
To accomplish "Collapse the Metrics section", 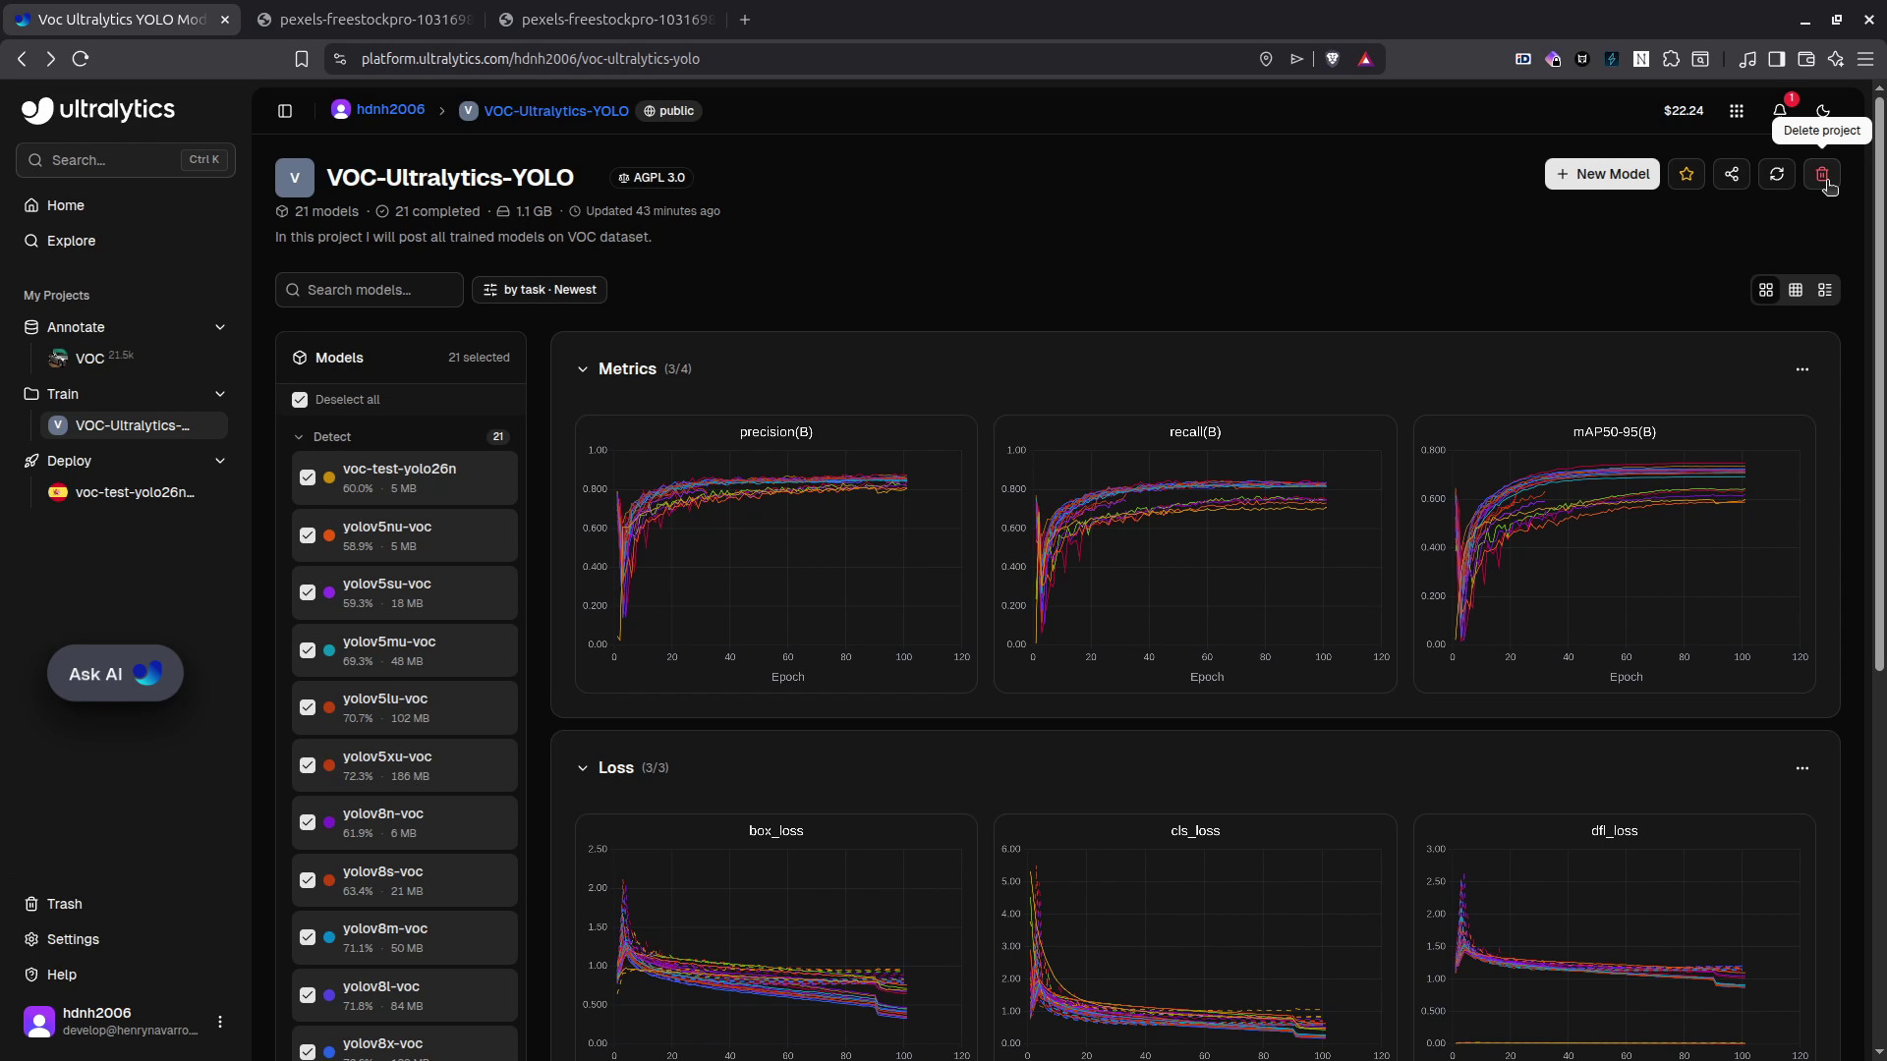I will [x=583, y=369].
